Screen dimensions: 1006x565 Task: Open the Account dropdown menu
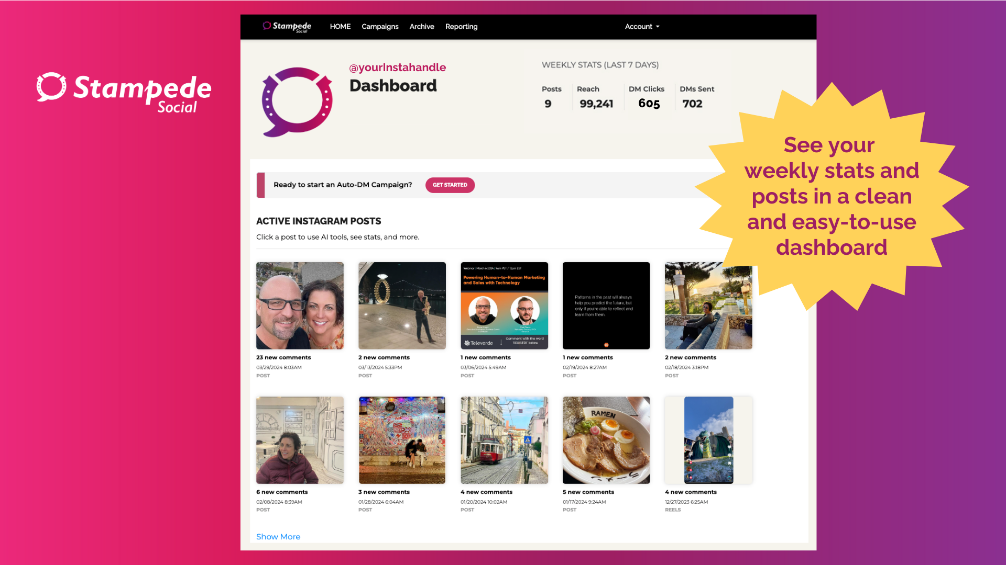(642, 27)
